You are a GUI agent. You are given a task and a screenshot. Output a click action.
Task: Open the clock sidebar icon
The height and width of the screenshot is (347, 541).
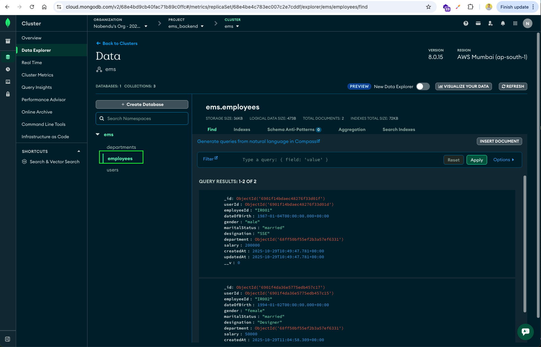pyautogui.click(x=8, y=69)
